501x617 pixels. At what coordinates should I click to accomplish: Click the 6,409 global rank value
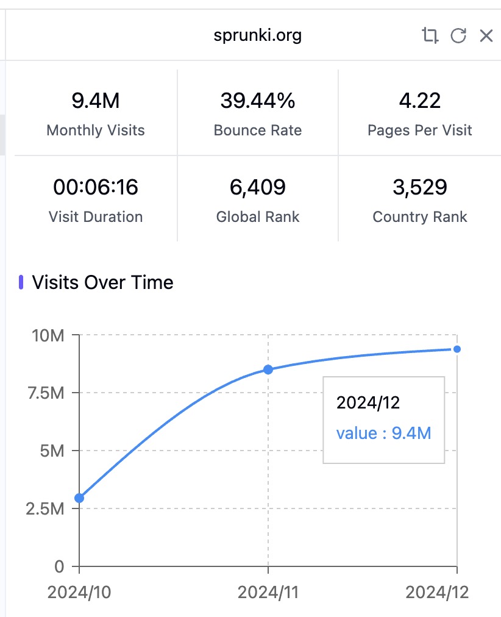click(x=258, y=187)
